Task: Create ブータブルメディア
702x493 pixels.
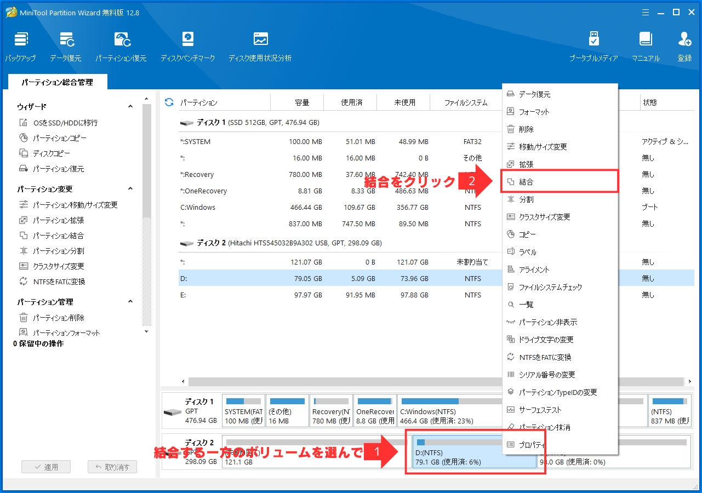Action: point(593,47)
